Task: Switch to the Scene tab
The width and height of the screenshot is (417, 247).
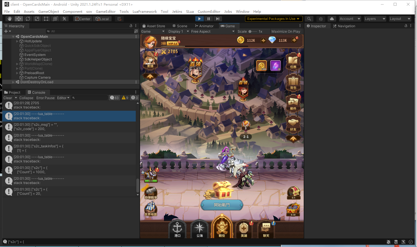Action: pos(180,26)
